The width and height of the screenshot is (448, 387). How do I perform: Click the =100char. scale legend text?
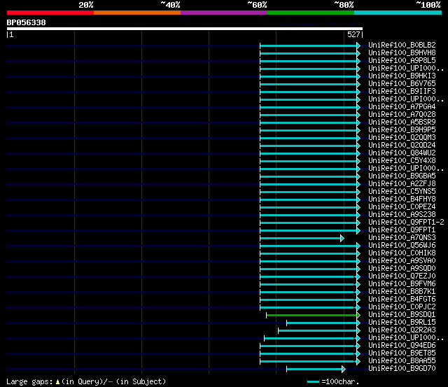pos(340,381)
